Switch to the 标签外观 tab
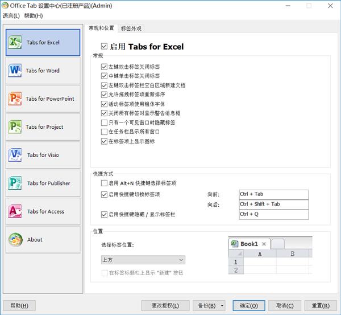The height and width of the screenshot is (315, 341). (x=131, y=28)
